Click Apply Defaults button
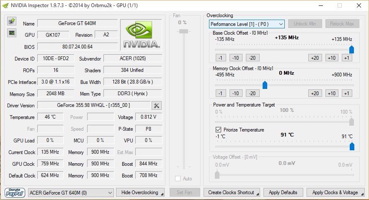 [283, 192]
